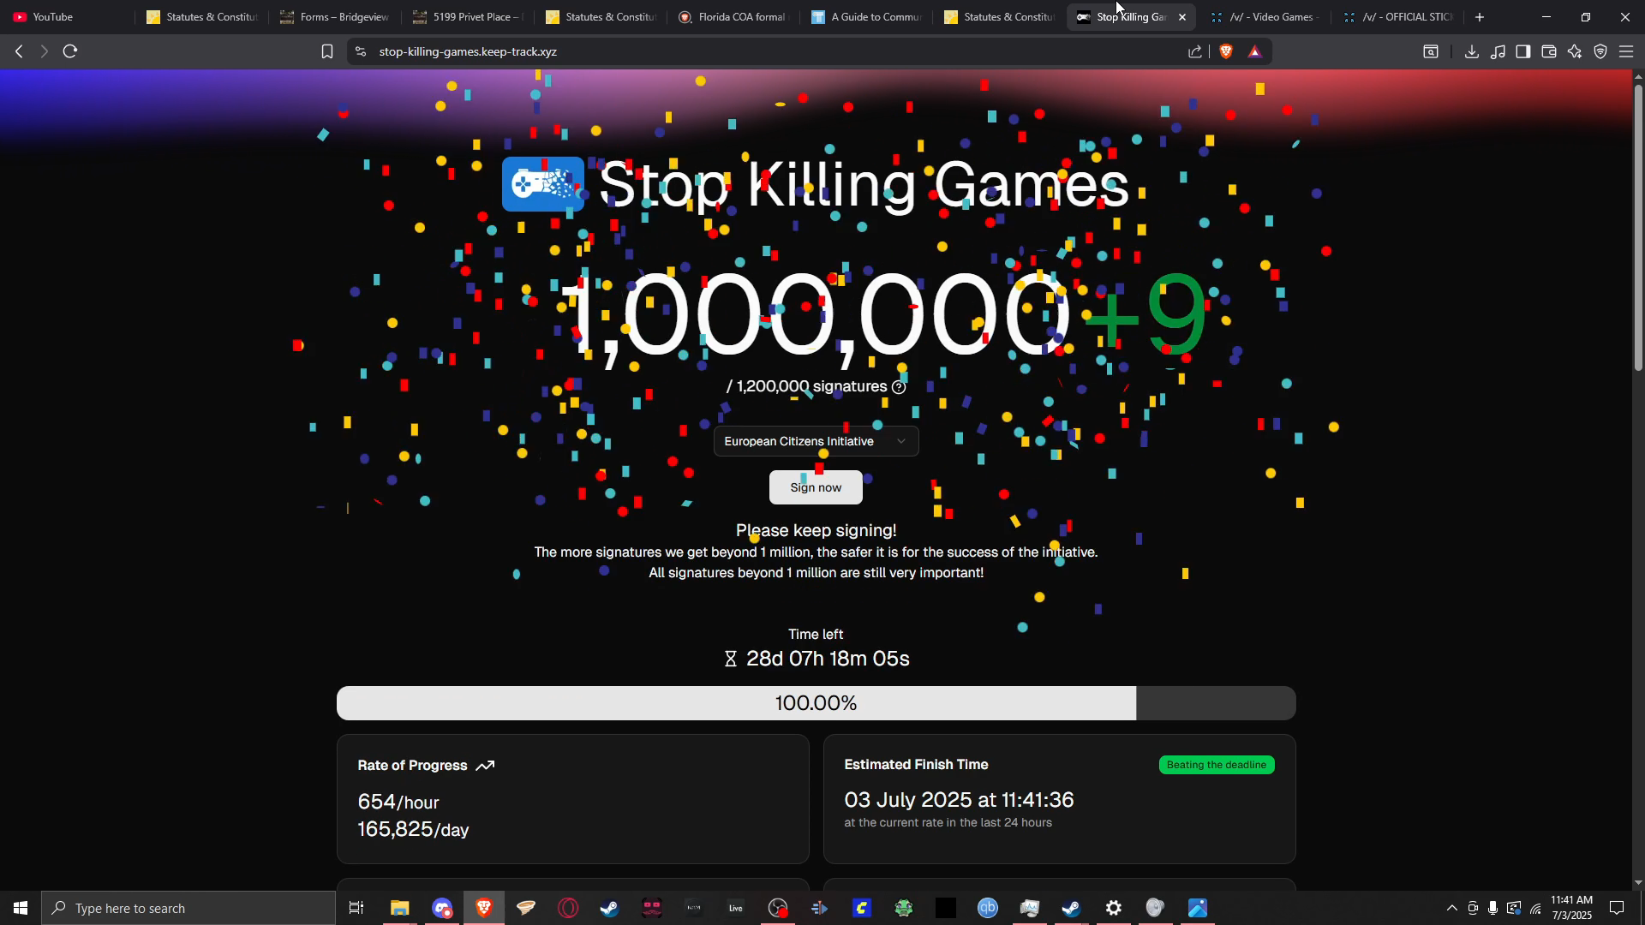This screenshot has width=1645, height=925.
Task: Switch to A Guide to Commun tab
Action: click(865, 17)
